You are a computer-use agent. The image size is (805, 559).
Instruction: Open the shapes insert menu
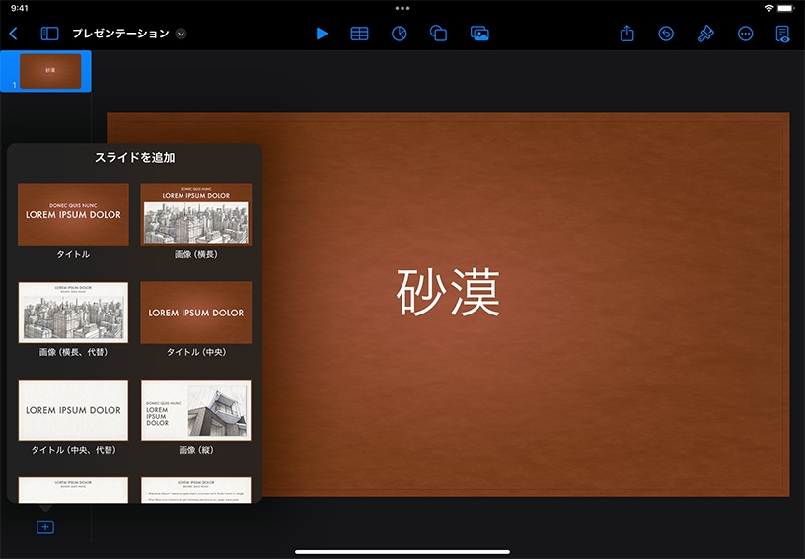click(439, 34)
